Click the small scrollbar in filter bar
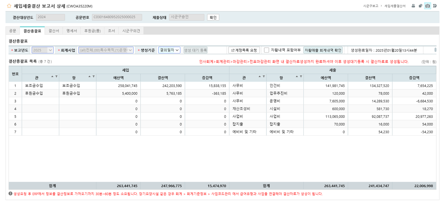The height and width of the screenshot is (216, 445). 435,50
